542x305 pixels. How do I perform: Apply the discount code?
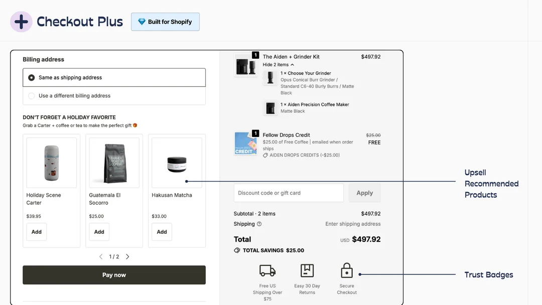[x=365, y=193]
